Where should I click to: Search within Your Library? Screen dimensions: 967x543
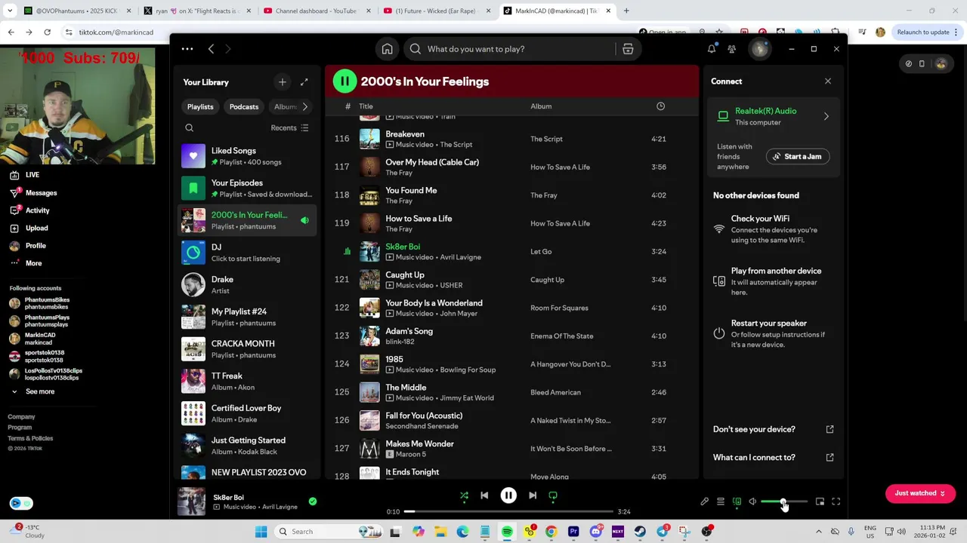(190, 128)
